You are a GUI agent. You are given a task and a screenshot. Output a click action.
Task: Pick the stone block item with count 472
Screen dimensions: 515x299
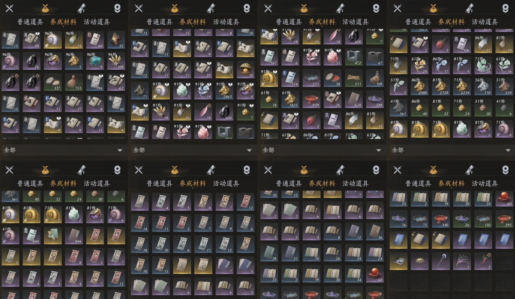pyautogui.click(x=354, y=57)
